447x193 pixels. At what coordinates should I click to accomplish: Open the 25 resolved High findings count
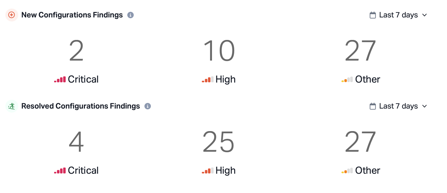pos(218,142)
